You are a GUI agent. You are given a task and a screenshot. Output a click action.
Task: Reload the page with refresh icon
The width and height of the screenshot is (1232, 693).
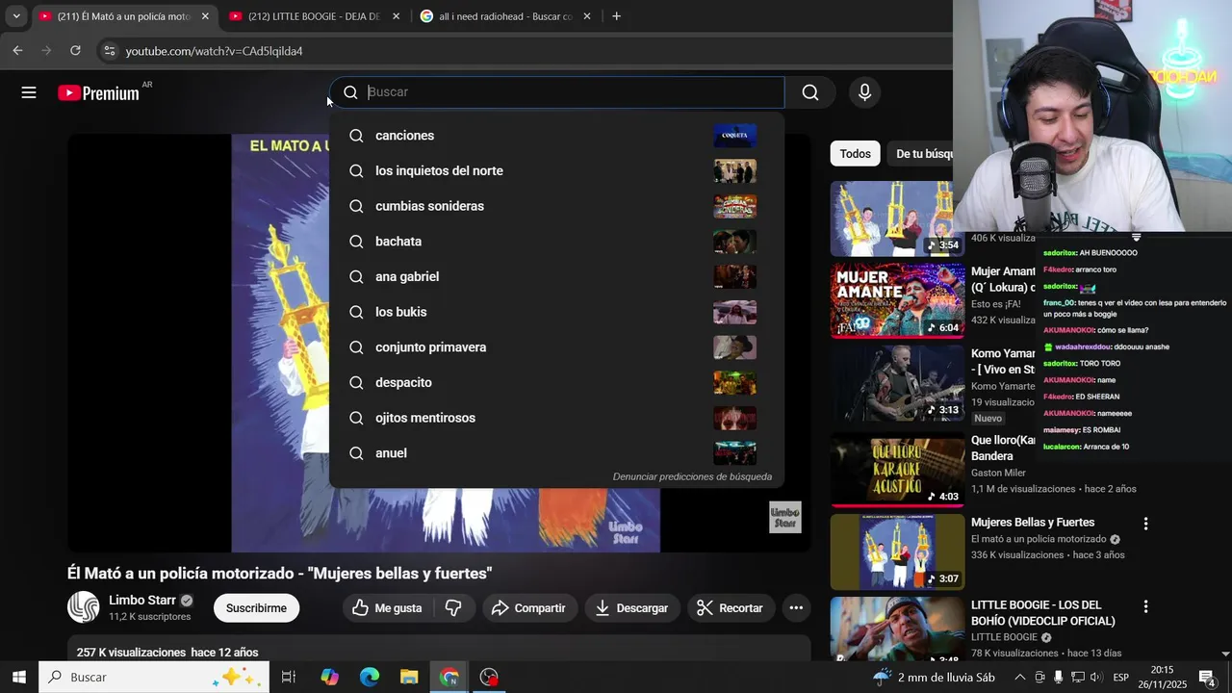tap(75, 50)
